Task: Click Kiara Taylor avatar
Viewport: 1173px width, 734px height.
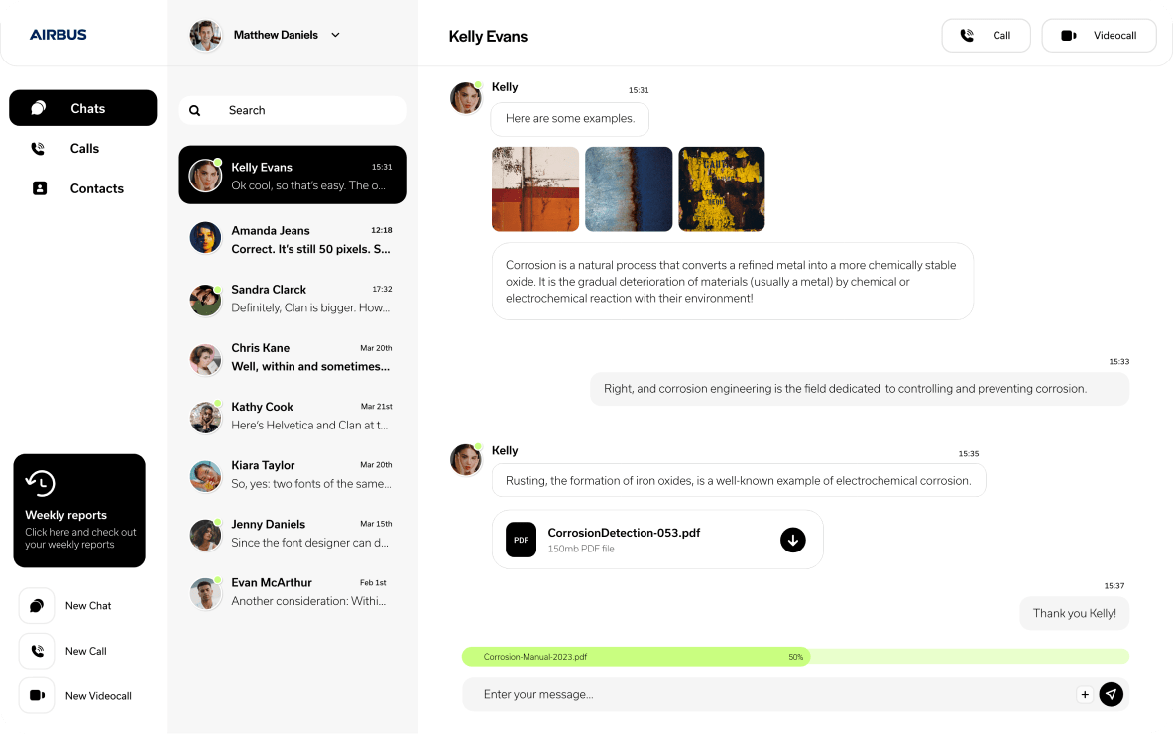Action: pyautogui.click(x=205, y=477)
